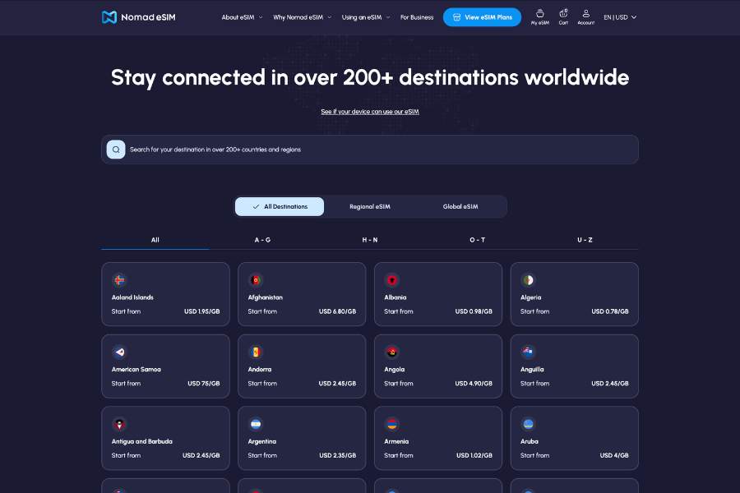Image resolution: width=740 pixels, height=493 pixels.
Task: Click the store icon in View eSIM Plans
Action: [x=456, y=17]
